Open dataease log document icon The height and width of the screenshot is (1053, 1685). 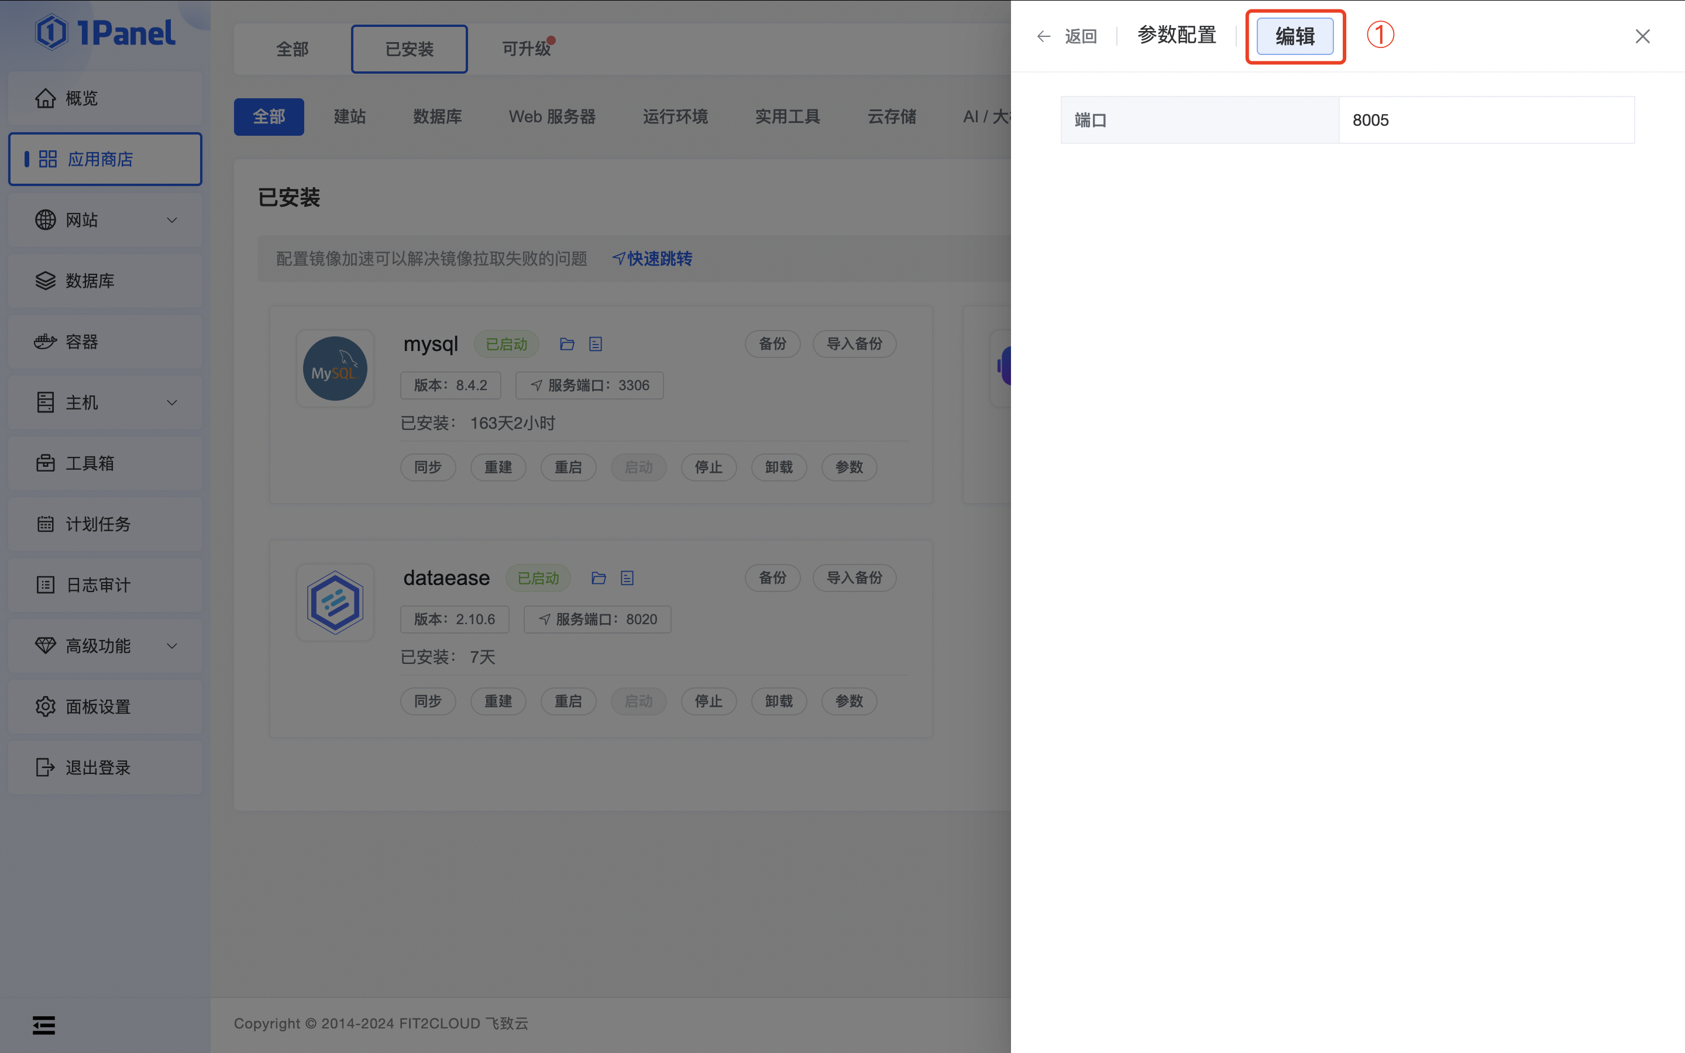[627, 578]
